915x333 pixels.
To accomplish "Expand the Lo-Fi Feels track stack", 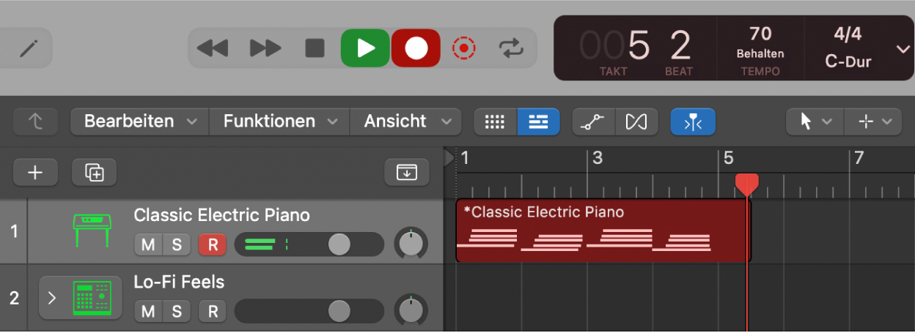I will point(52,298).
